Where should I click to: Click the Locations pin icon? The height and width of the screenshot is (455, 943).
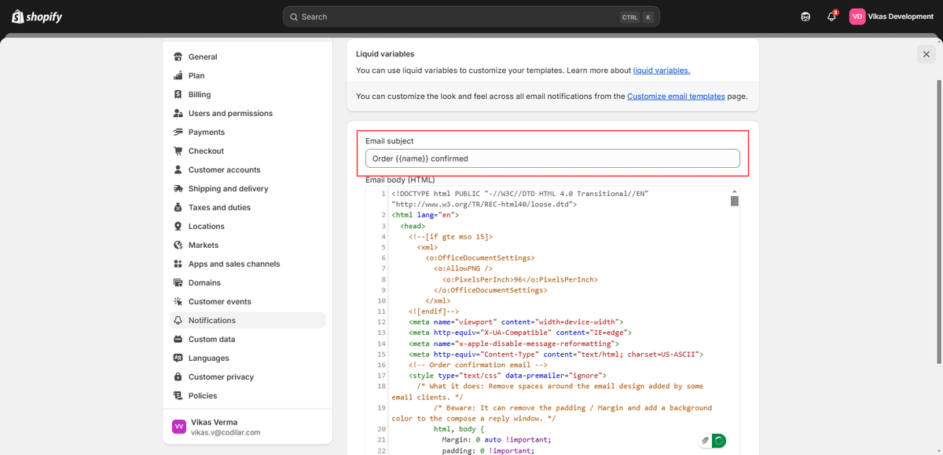point(178,226)
